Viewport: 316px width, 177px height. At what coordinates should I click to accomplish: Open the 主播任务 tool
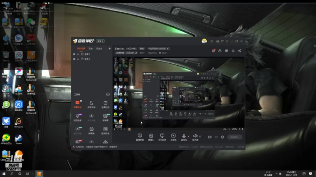point(105,104)
